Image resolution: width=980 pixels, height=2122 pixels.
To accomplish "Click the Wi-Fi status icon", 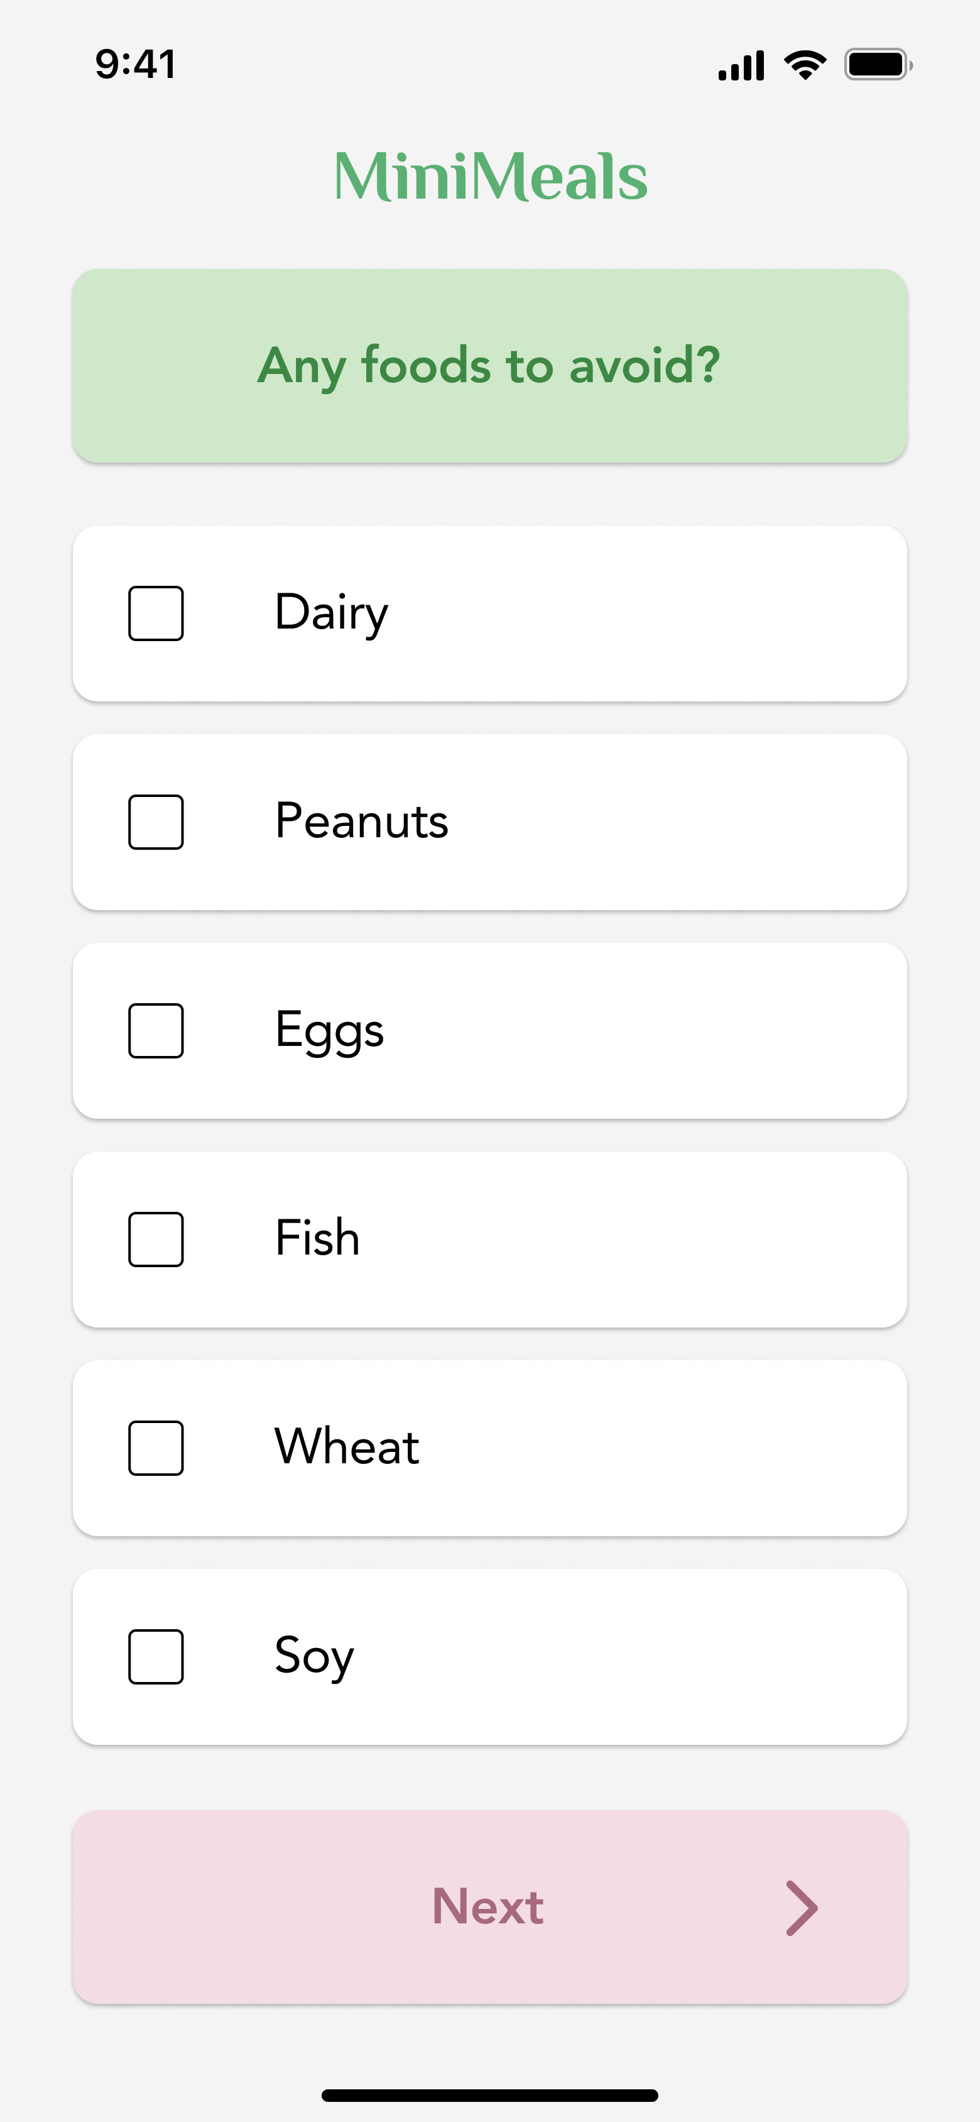I will click(805, 65).
